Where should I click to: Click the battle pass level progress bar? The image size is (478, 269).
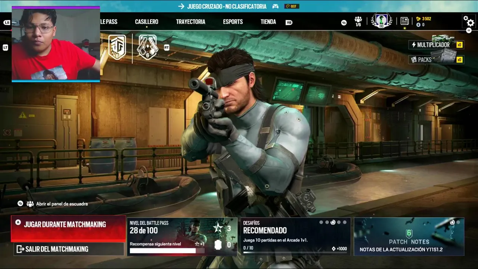[x=167, y=251]
